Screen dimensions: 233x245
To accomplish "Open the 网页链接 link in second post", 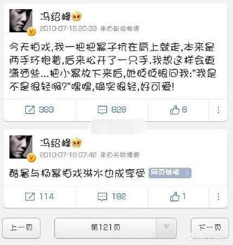I will (170, 173).
